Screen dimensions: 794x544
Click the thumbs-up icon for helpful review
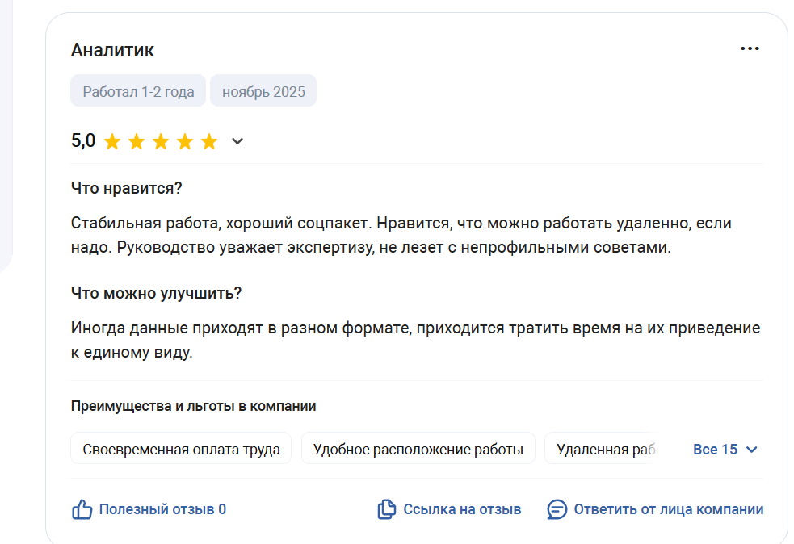tap(82, 509)
